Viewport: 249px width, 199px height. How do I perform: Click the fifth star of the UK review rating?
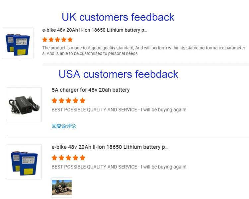[70, 40]
